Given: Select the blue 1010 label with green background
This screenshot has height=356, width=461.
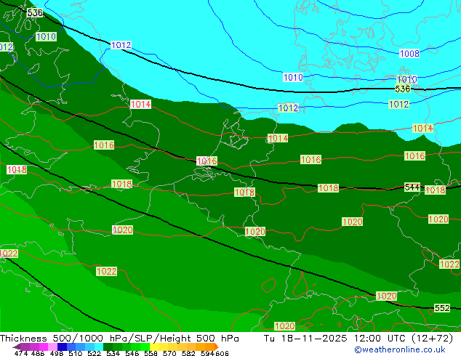Looking at the screenshot, I should tap(46, 37).
